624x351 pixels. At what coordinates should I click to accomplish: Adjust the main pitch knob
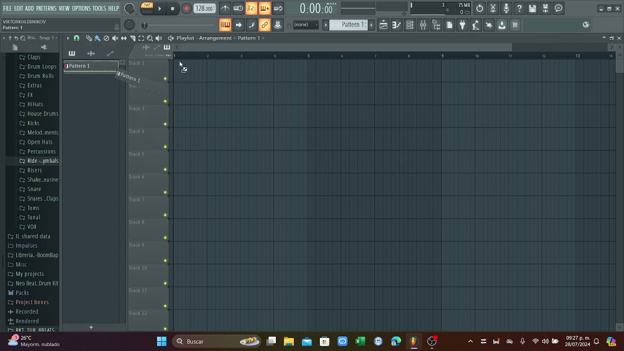point(129,25)
